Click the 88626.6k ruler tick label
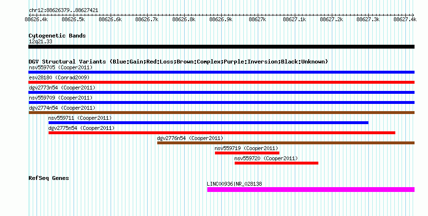Image resolution: width=428 pixels, height=216 pixels. [x=110, y=20]
